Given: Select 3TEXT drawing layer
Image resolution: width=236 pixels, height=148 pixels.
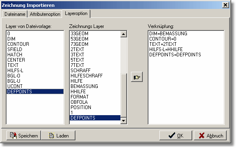Looking at the screenshot, I should pos(95,55).
